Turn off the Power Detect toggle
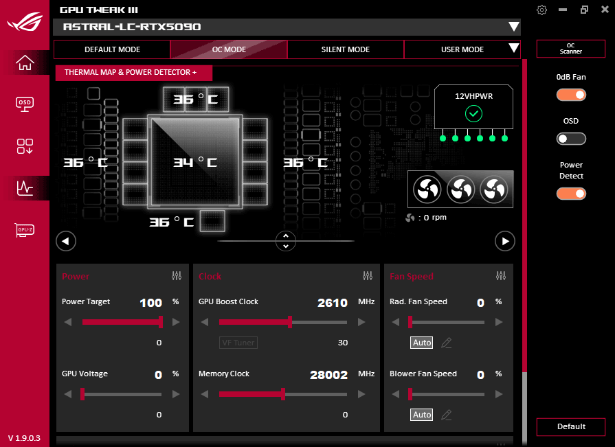Viewport: 615px width, 447px height. [571, 194]
